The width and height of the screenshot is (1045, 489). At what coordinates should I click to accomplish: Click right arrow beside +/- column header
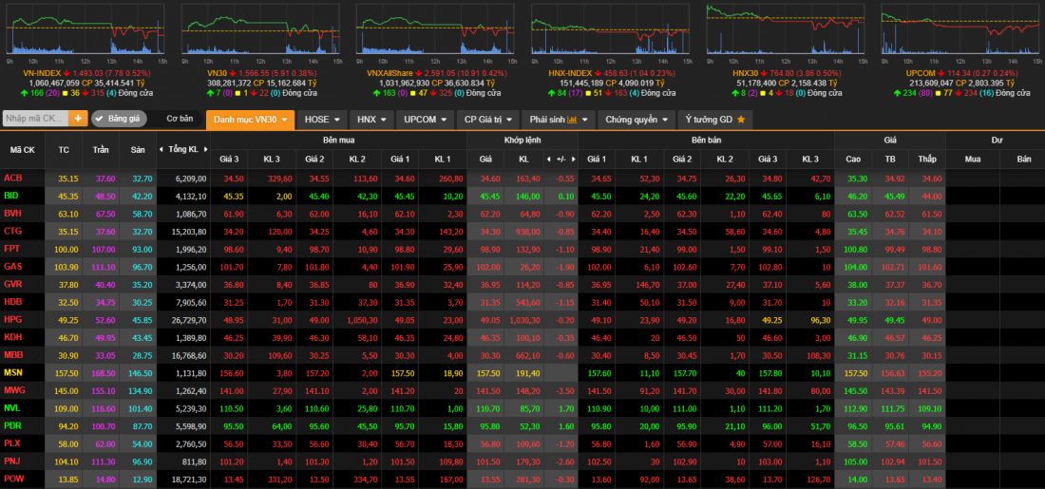coord(573,159)
